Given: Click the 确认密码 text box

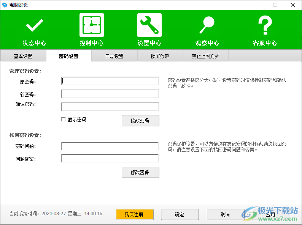Looking at the screenshot, I should coord(110,107).
